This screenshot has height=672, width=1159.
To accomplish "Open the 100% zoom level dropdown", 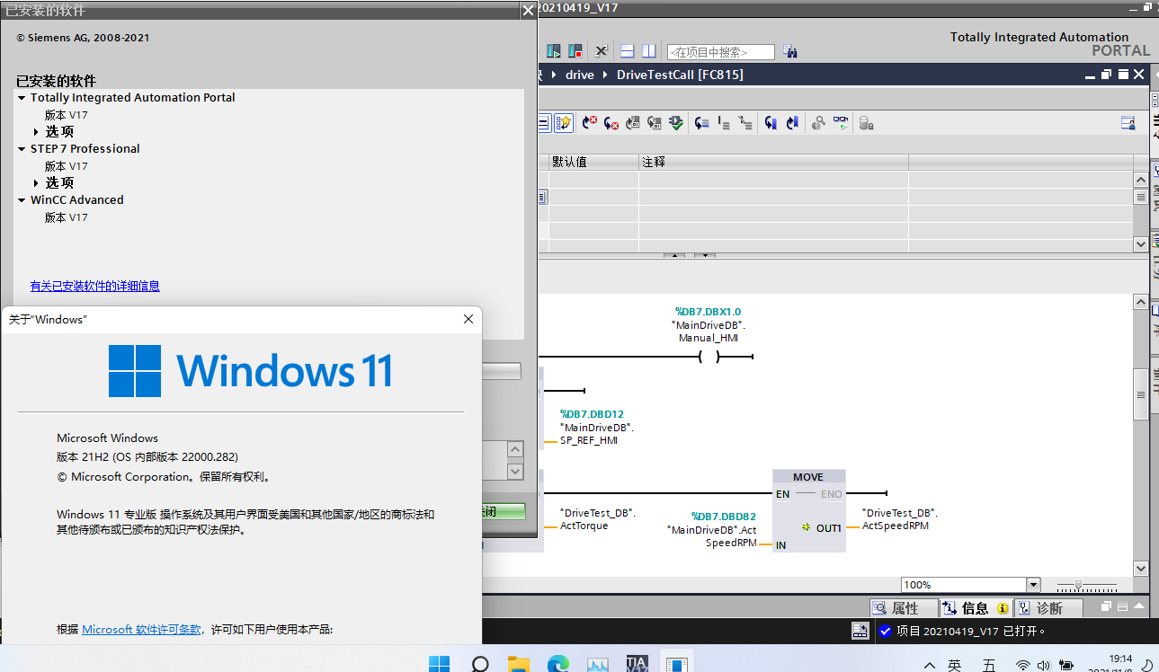I will pyautogui.click(x=1033, y=585).
